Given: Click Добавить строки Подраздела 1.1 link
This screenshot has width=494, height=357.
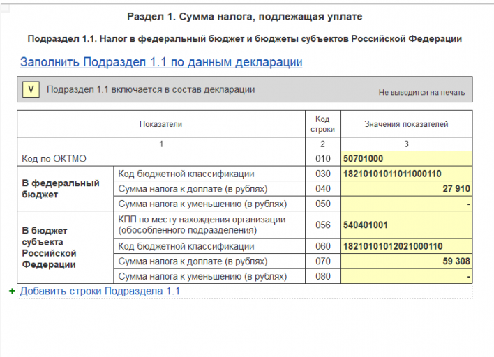Looking at the screenshot, I should (x=100, y=291).
